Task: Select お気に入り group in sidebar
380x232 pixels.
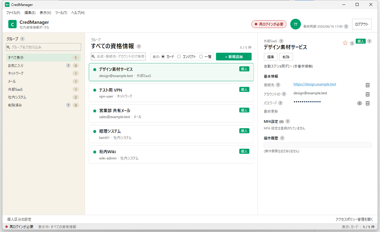Action: click(x=43, y=65)
